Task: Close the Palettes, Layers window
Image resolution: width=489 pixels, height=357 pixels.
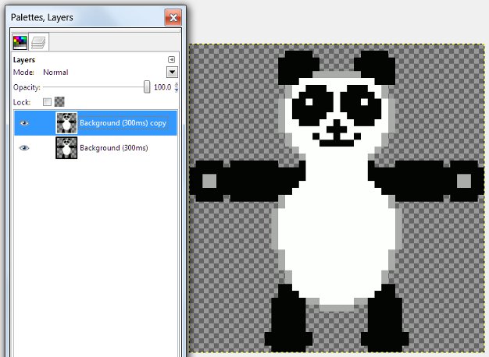Action: (172, 16)
